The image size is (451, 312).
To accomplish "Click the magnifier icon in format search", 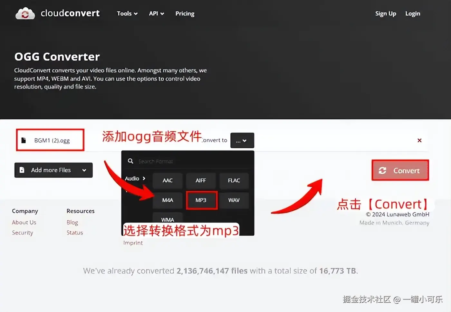I will coord(130,161).
